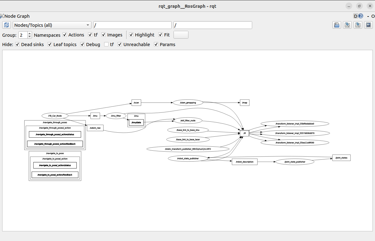Click the /map topic box
This screenshot has height=241, width=375.
click(x=244, y=102)
